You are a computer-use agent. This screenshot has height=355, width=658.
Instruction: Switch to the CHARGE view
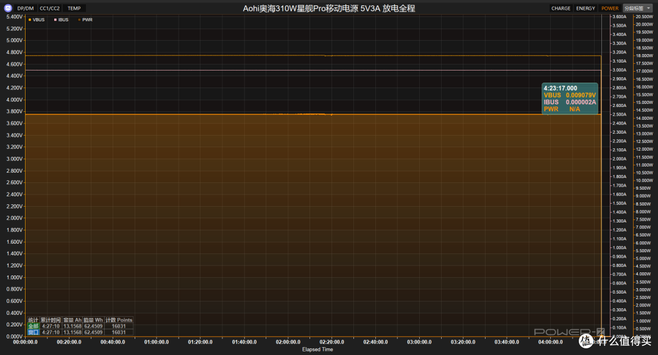[x=561, y=9]
